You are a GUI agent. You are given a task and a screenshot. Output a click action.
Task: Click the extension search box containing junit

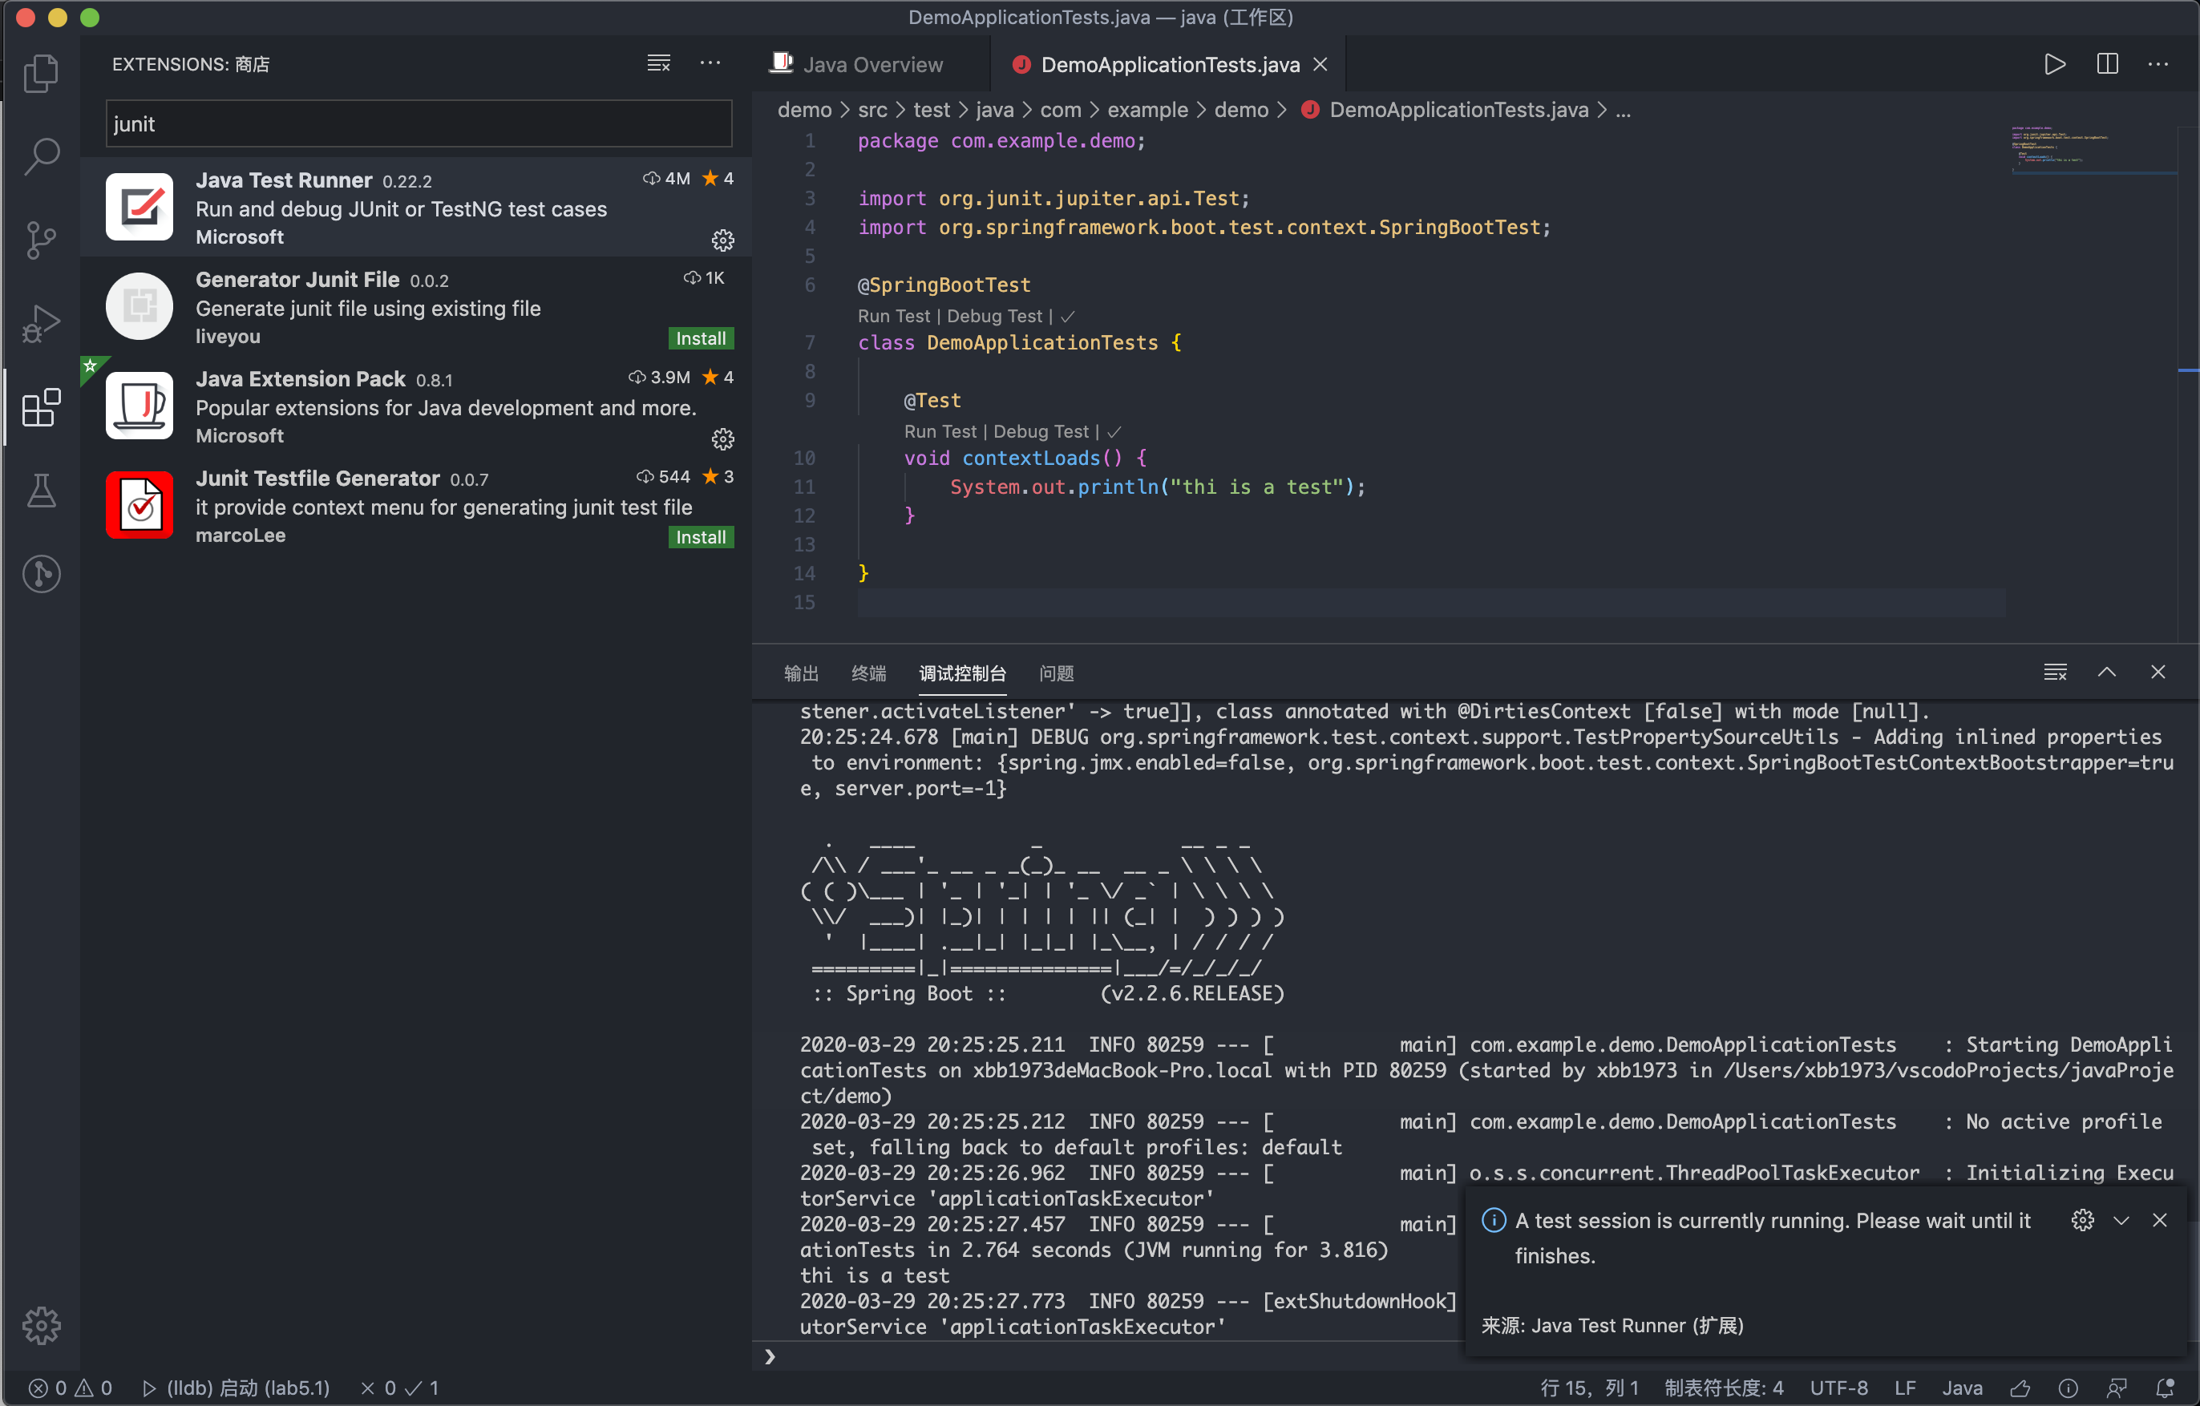click(x=419, y=124)
